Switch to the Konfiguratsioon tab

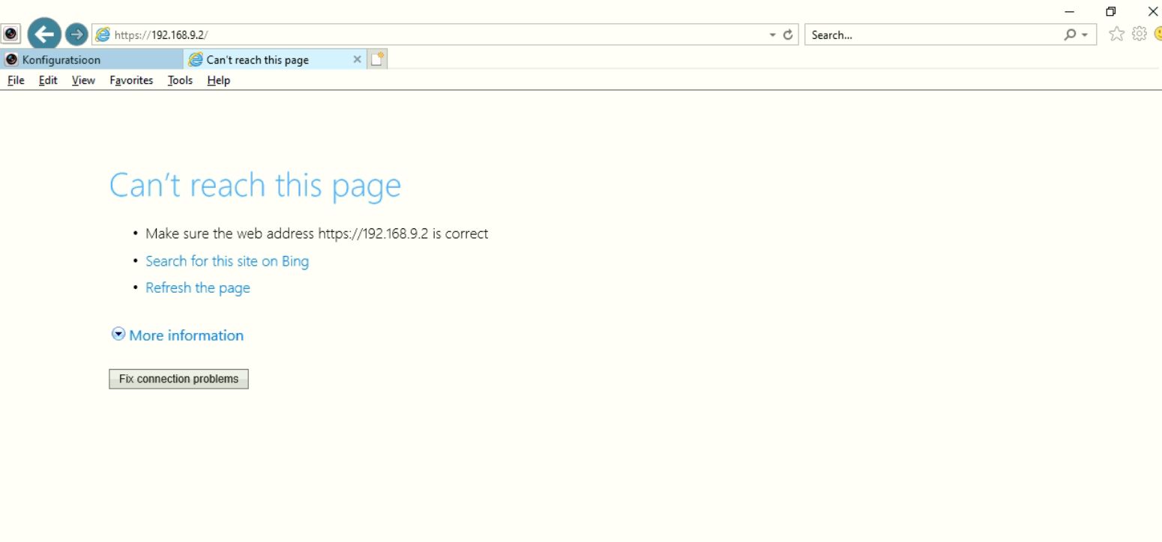click(90, 60)
